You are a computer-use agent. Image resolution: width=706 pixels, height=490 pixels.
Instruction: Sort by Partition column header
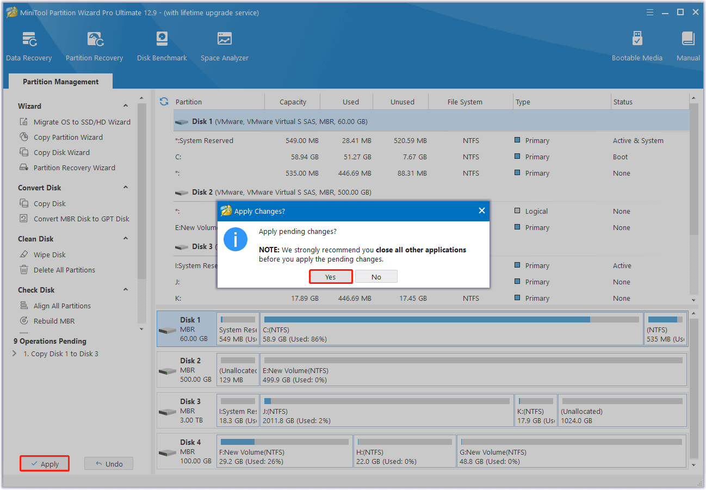point(219,102)
